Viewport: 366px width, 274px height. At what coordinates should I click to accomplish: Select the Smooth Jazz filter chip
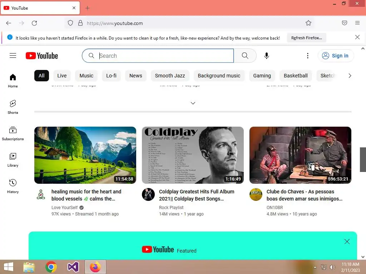[170, 76]
